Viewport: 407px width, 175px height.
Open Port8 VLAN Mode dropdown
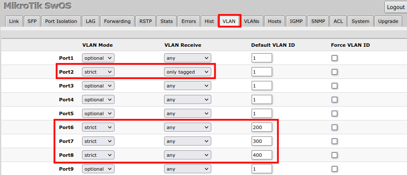98,155
